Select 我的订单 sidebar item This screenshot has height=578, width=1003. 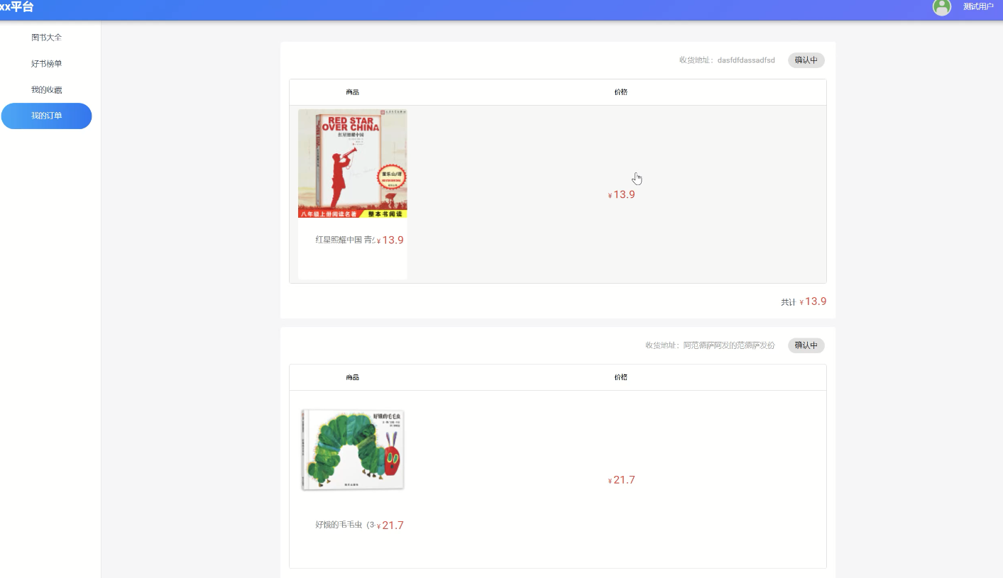click(x=46, y=116)
